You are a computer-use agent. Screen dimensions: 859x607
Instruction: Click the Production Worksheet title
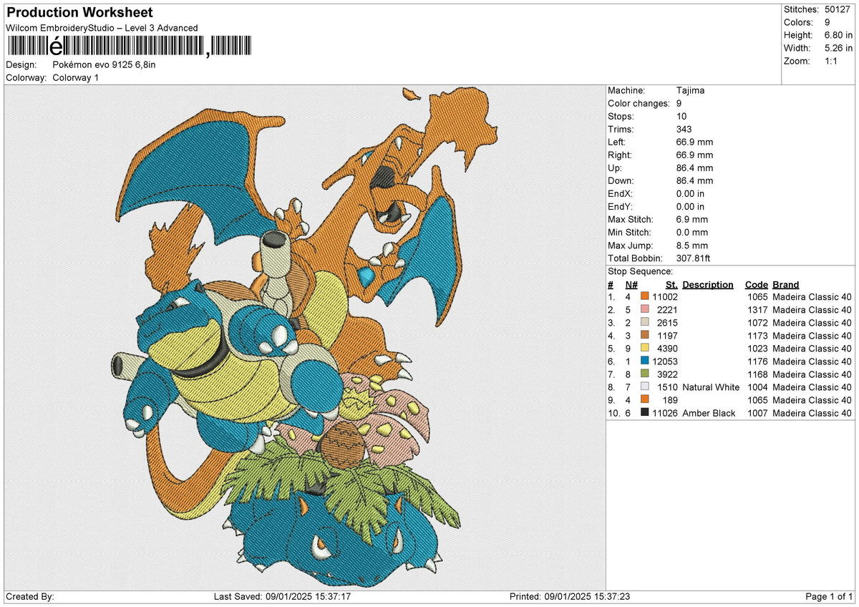pyautogui.click(x=79, y=13)
